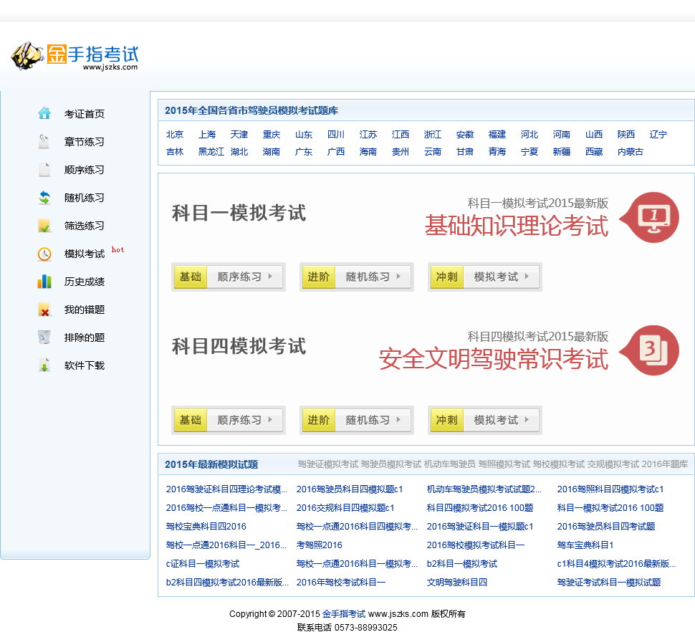Click the green arrows 随机练习 icon

click(44, 198)
